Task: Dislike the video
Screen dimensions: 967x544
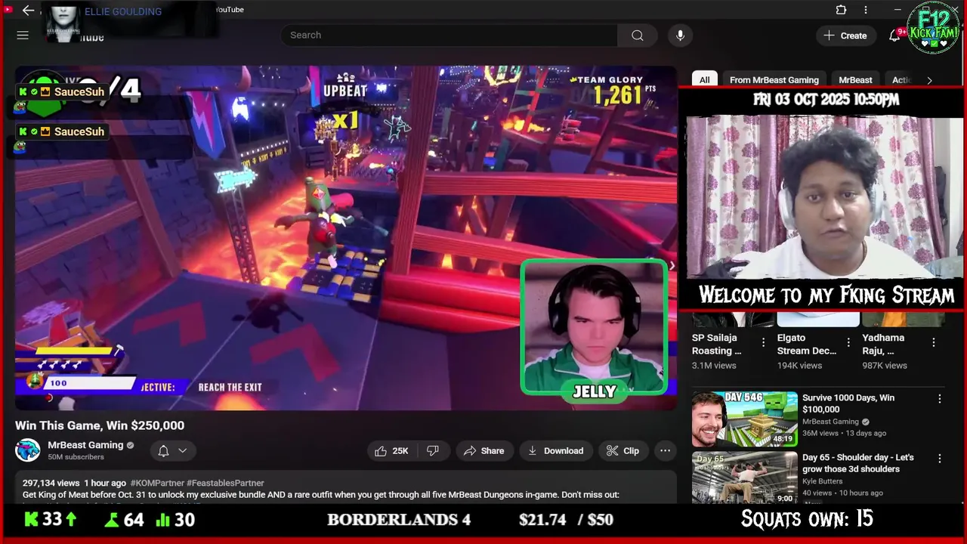Action: click(x=433, y=450)
